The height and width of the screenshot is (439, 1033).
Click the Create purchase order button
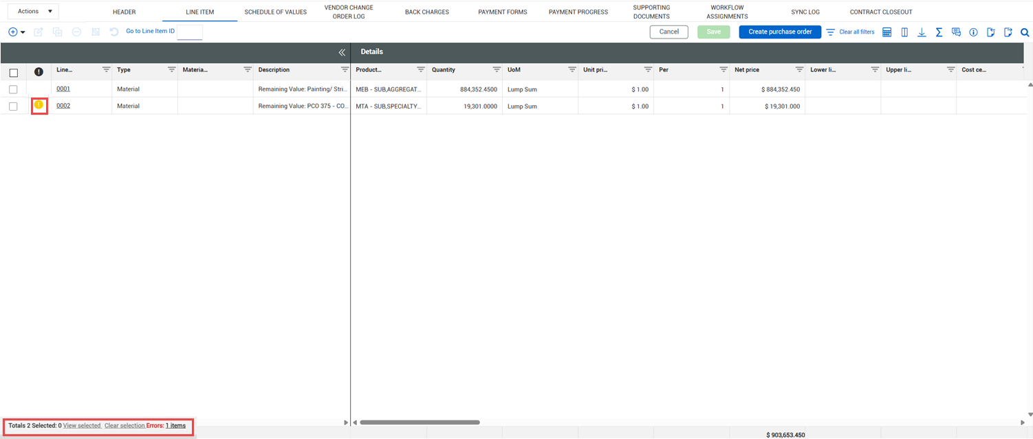[x=780, y=32]
